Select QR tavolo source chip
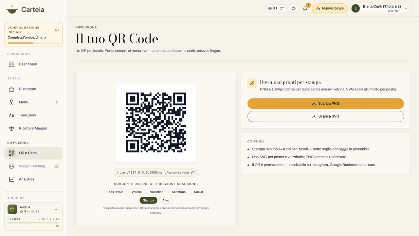 coord(116,192)
